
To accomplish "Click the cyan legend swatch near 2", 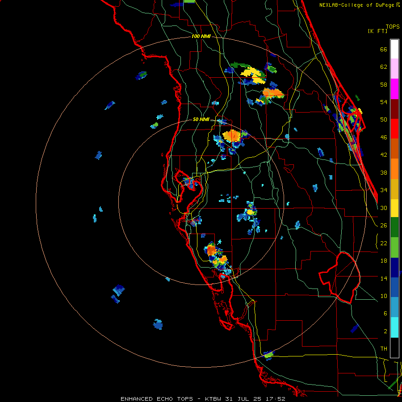I will [x=394, y=327].
